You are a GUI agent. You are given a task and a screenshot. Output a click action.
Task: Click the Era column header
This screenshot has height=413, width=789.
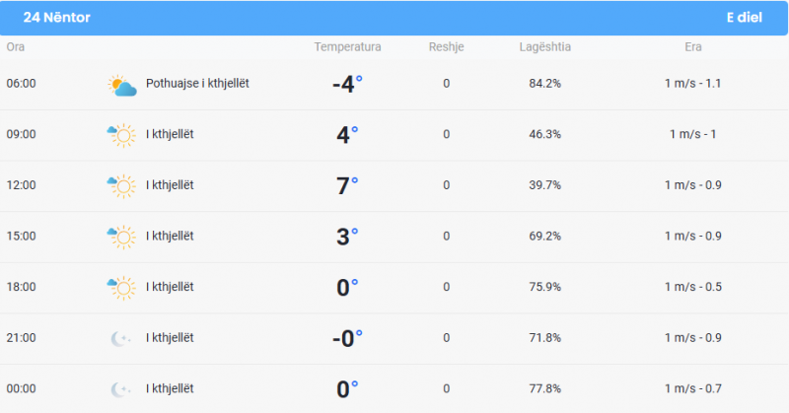693,46
